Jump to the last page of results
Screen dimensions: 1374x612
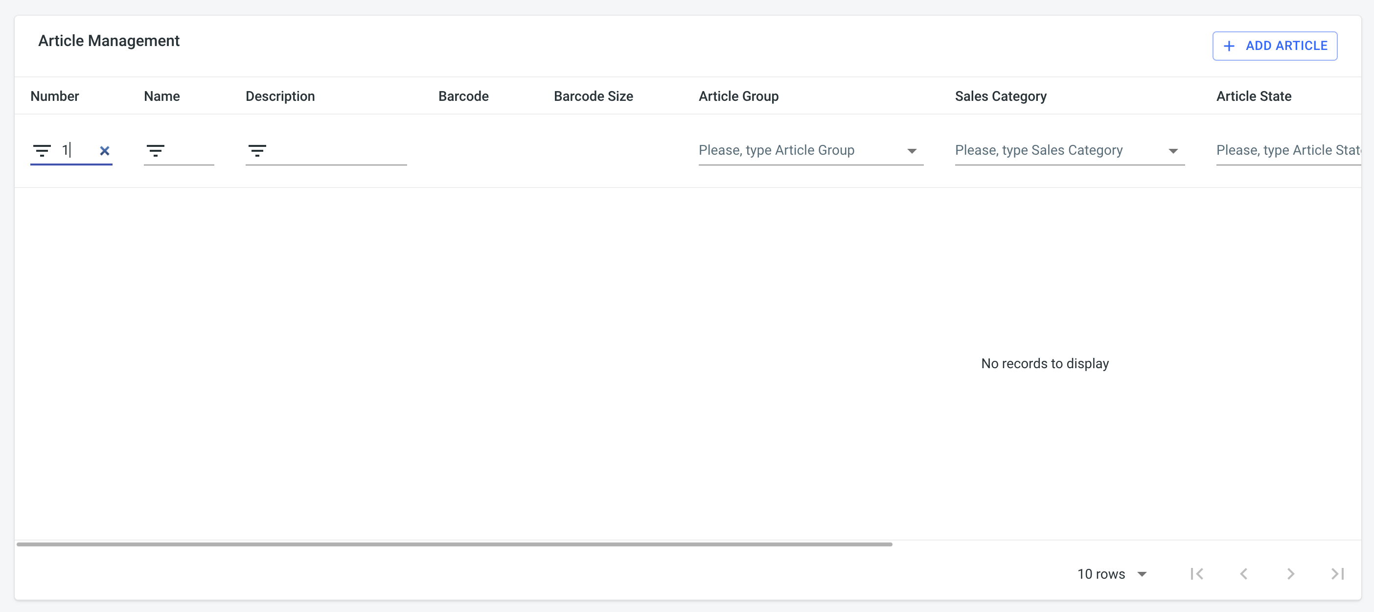pyautogui.click(x=1338, y=574)
